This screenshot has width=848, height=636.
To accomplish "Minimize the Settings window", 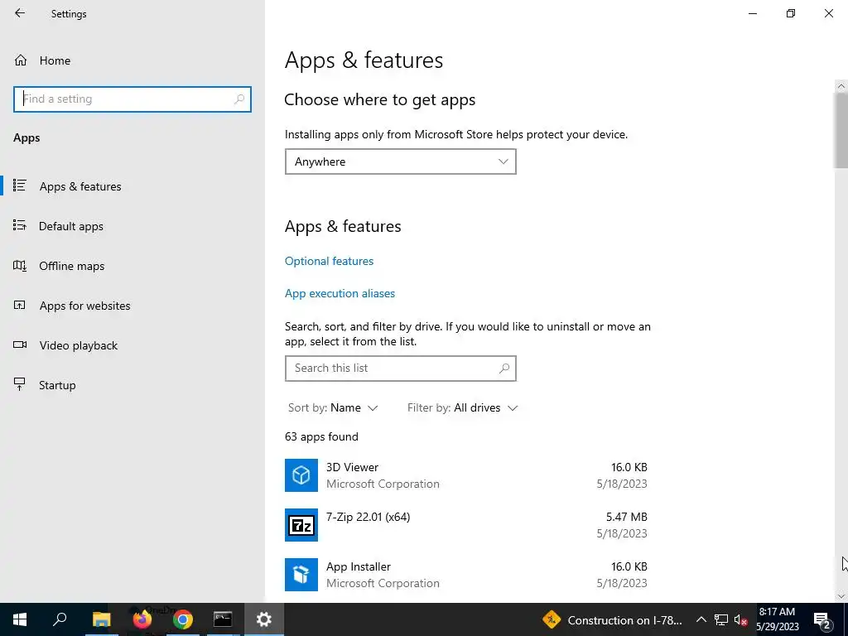I will (x=753, y=13).
